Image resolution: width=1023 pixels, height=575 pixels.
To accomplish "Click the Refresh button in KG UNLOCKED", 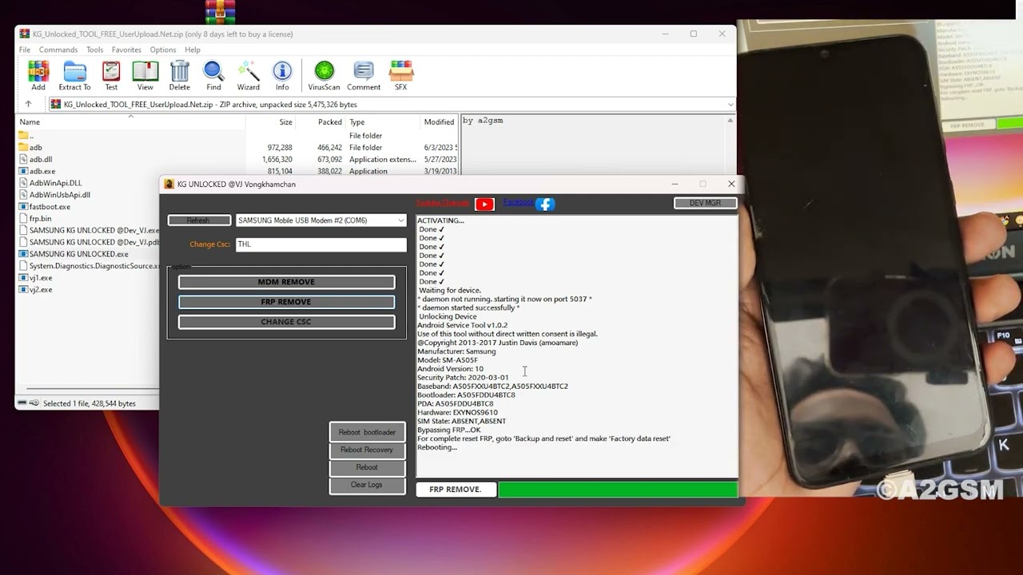I will pyautogui.click(x=199, y=220).
